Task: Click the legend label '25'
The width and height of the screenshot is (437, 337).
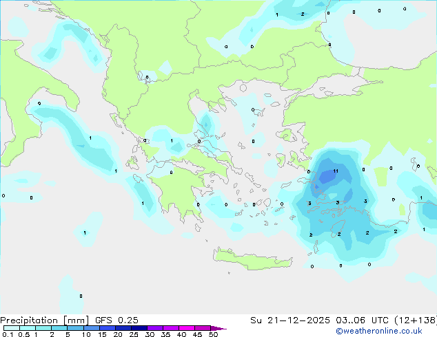Action: tap(134, 334)
